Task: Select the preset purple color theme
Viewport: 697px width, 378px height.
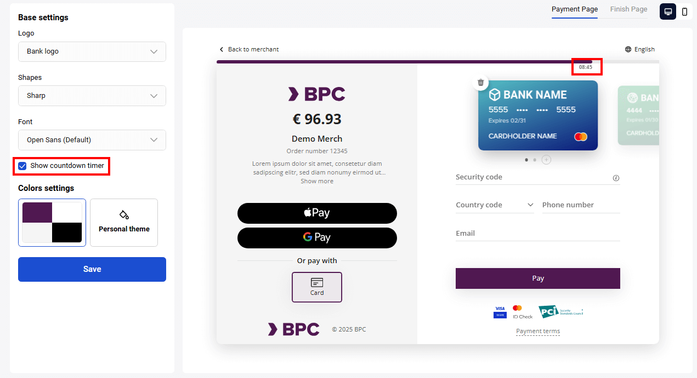Action: 52,223
